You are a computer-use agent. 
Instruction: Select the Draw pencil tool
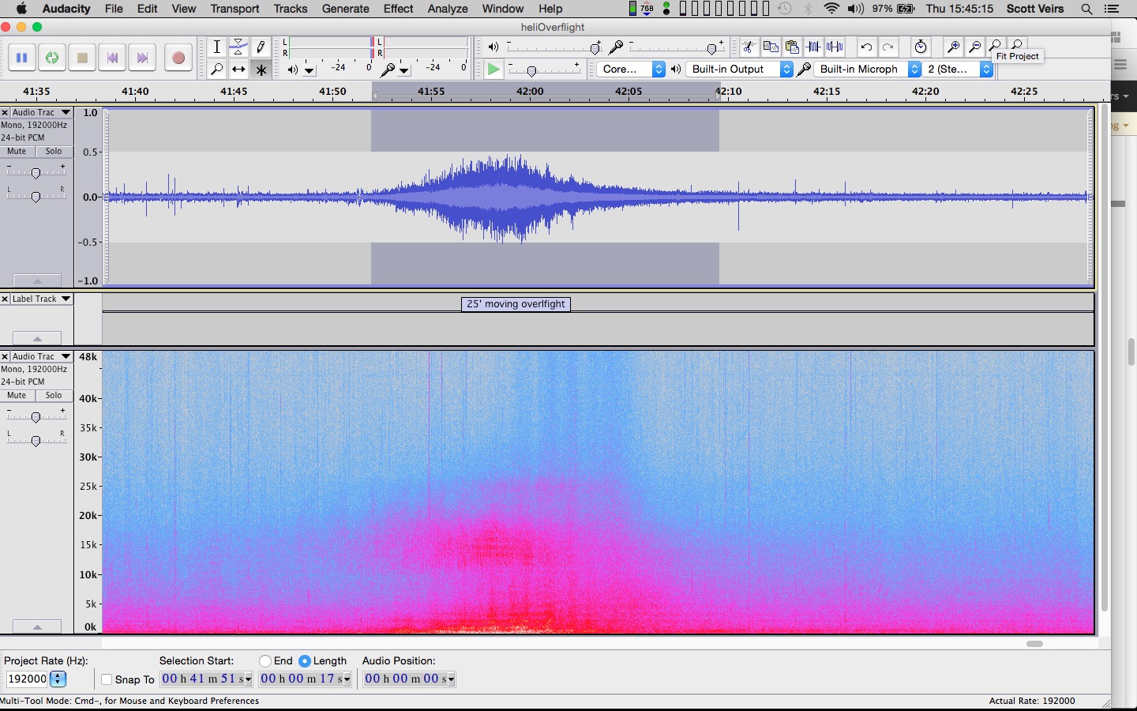pos(261,47)
